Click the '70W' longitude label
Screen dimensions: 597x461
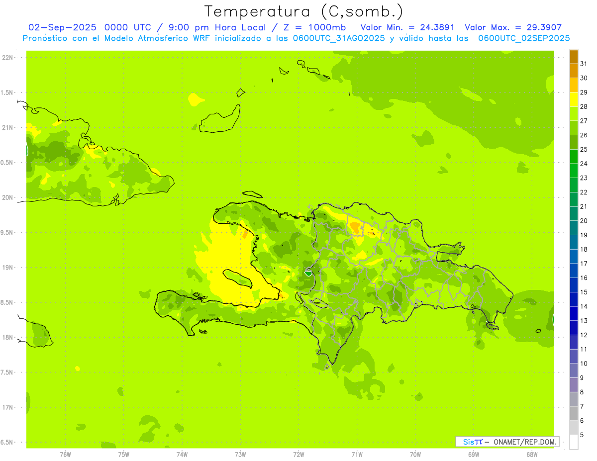click(415, 455)
